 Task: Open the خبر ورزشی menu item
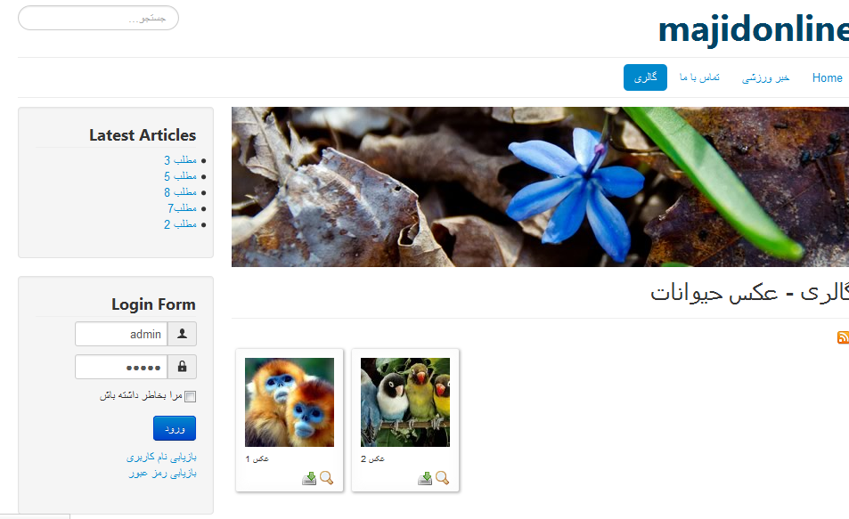click(x=765, y=78)
